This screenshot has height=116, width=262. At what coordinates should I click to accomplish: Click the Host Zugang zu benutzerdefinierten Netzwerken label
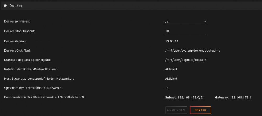pyautogui.click(x=39, y=79)
